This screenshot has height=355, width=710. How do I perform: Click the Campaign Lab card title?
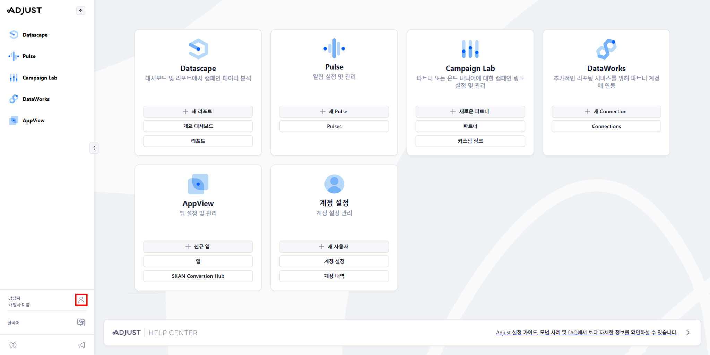[470, 68]
